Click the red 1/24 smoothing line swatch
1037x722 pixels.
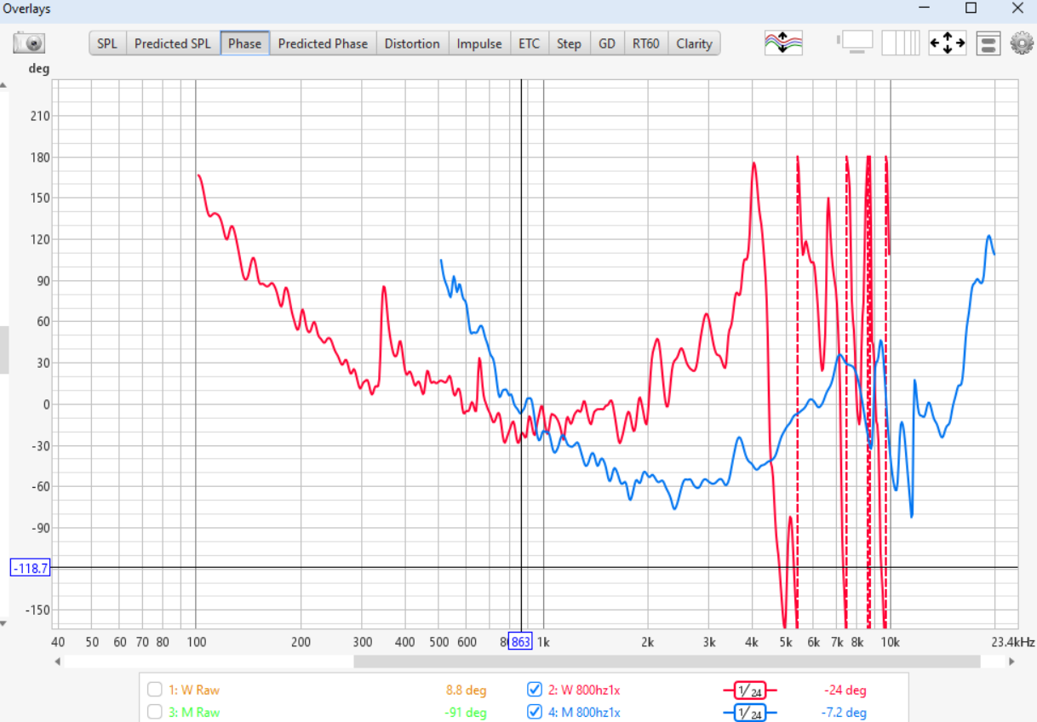(x=749, y=690)
